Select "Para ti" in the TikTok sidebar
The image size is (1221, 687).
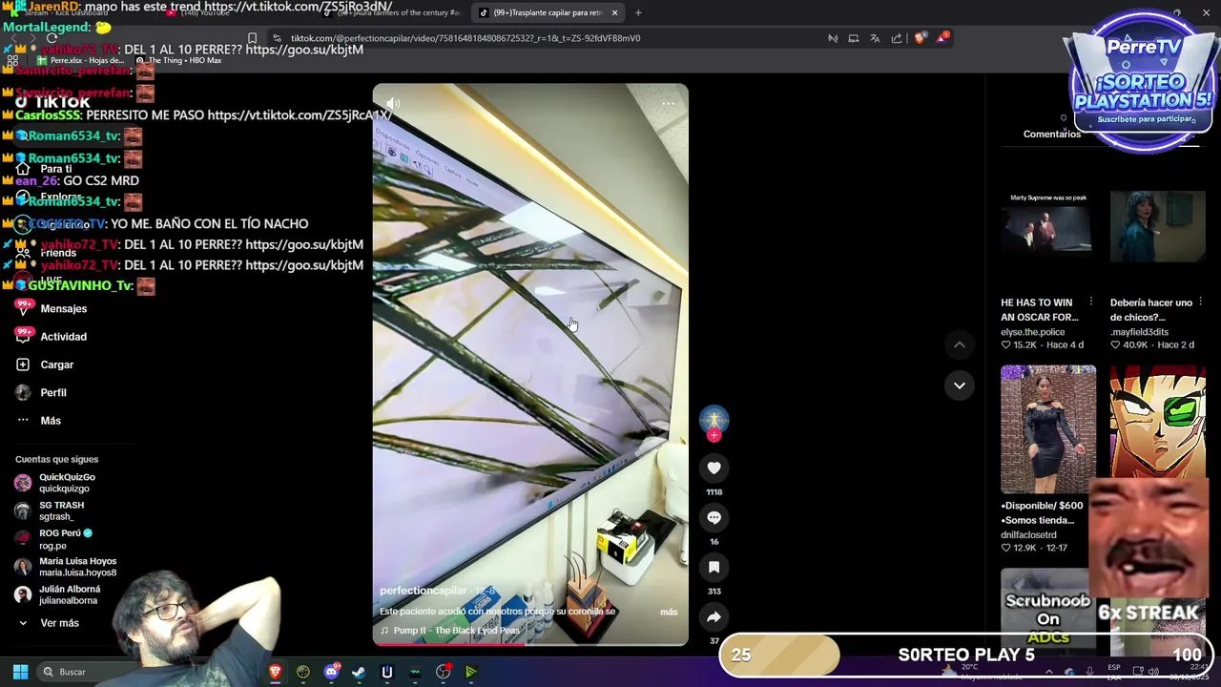coord(56,169)
